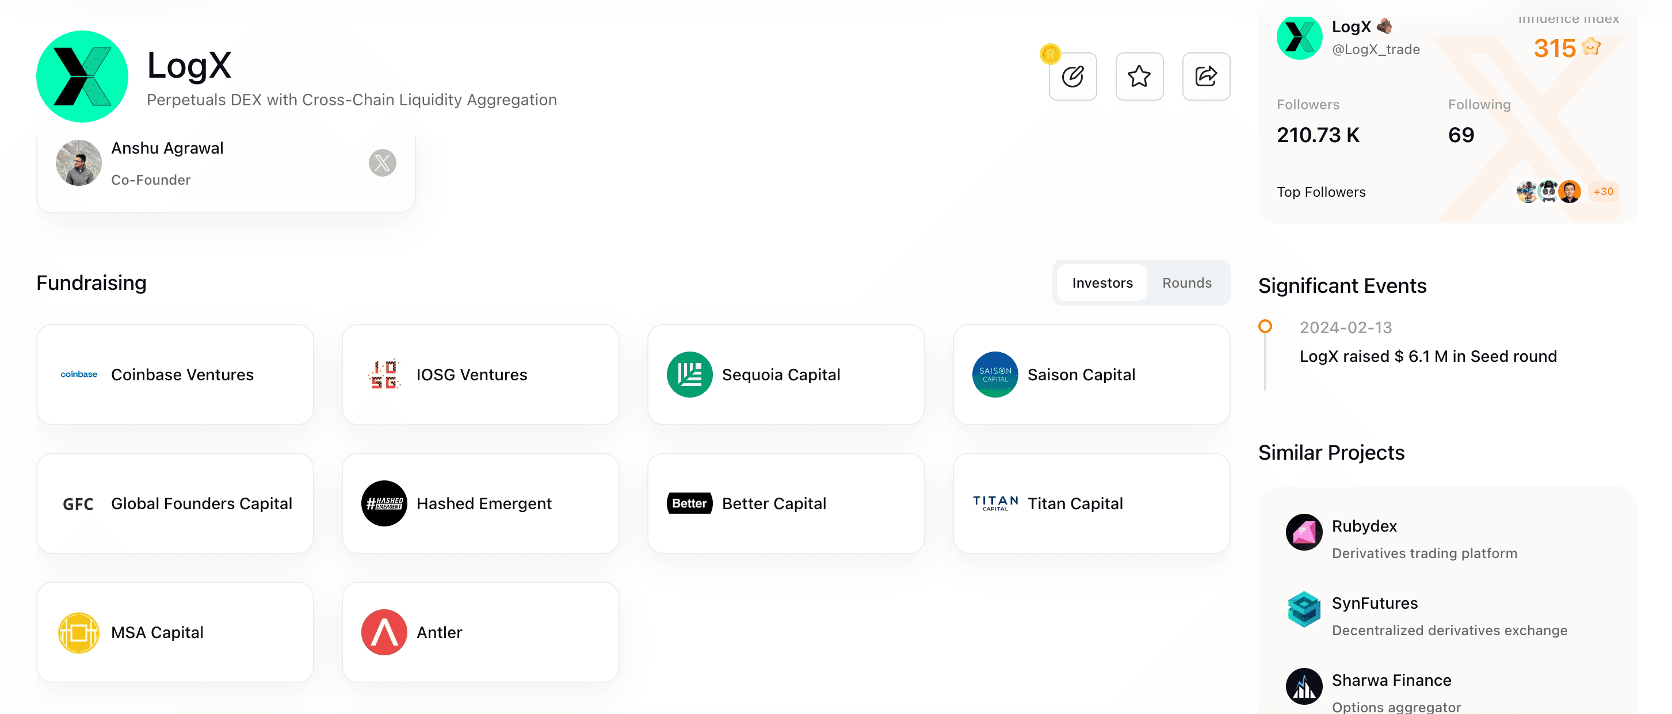Click the MSA Capital logo
The image size is (1672, 714).
point(79,633)
